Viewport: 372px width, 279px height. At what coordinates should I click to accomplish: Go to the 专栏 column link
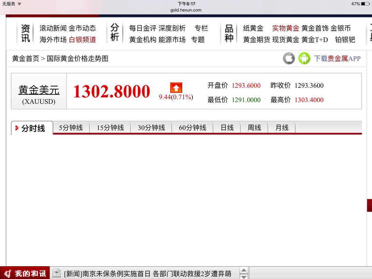(201, 28)
